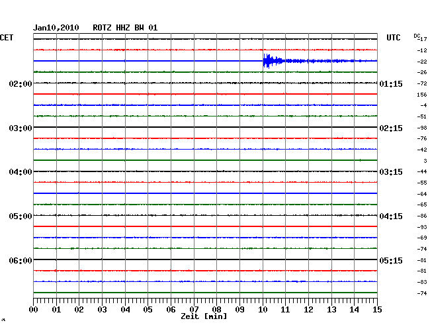The height and width of the screenshot is (327, 430).
Task: Click minute tick label 00
Action: [34, 310]
